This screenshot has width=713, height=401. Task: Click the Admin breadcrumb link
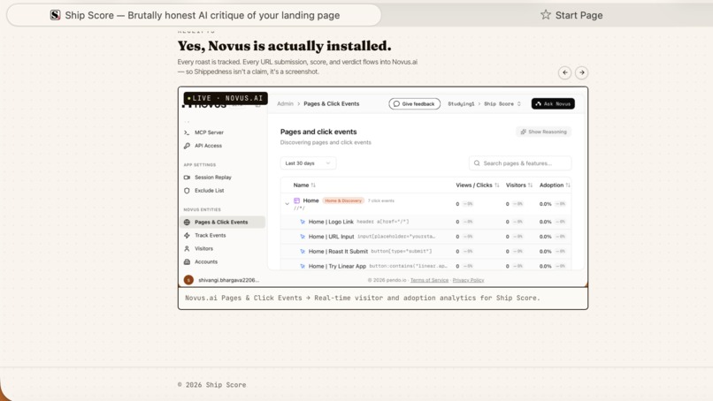(285, 104)
